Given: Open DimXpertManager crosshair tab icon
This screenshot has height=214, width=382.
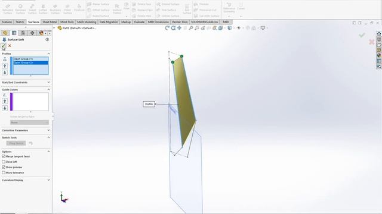Looking at the screenshot, I should click(32, 33).
